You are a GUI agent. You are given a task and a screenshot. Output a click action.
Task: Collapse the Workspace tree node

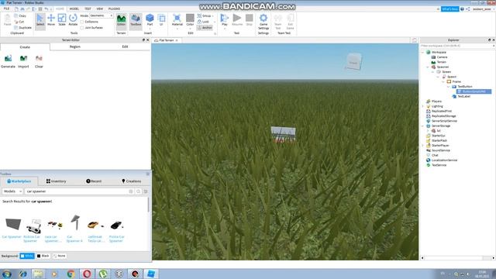click(x=423, y=52)
